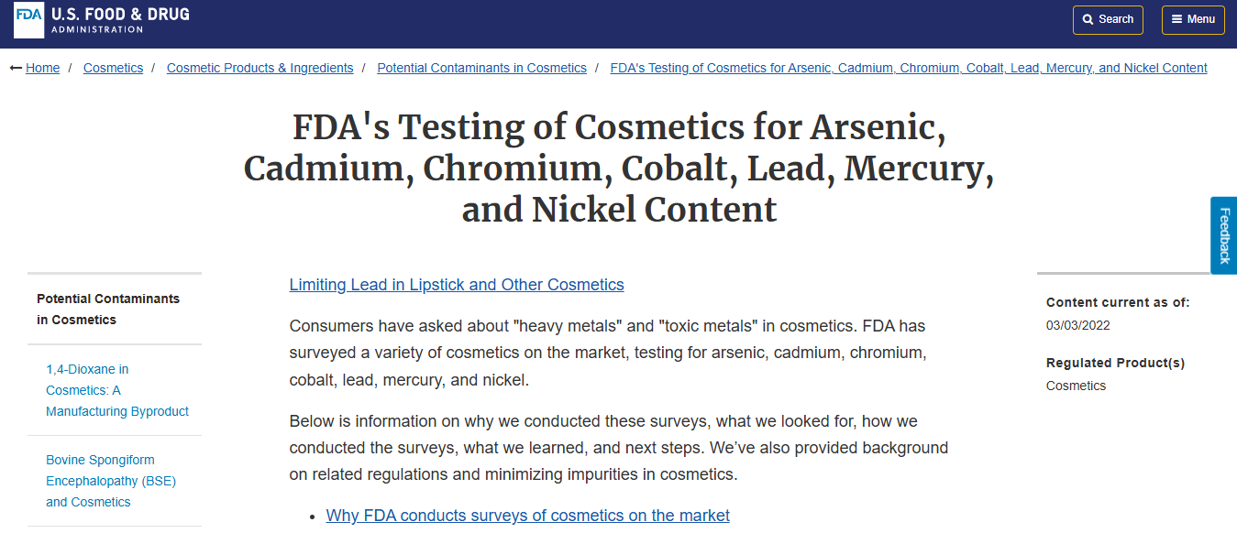Open the Search button
Viewport: 1237px width, 533px height.
coord(1107,19)
